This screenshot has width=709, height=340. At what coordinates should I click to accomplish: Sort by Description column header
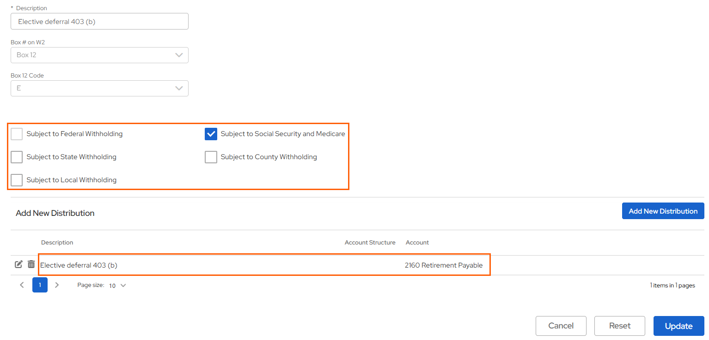pos(57,243)
